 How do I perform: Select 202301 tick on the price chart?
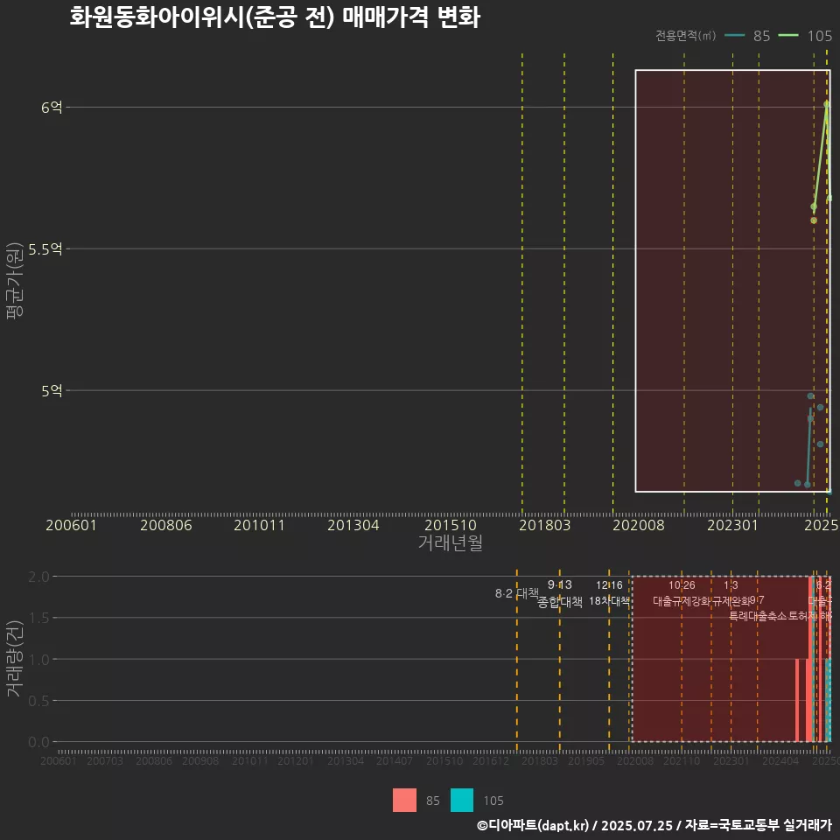click(733, 525)
